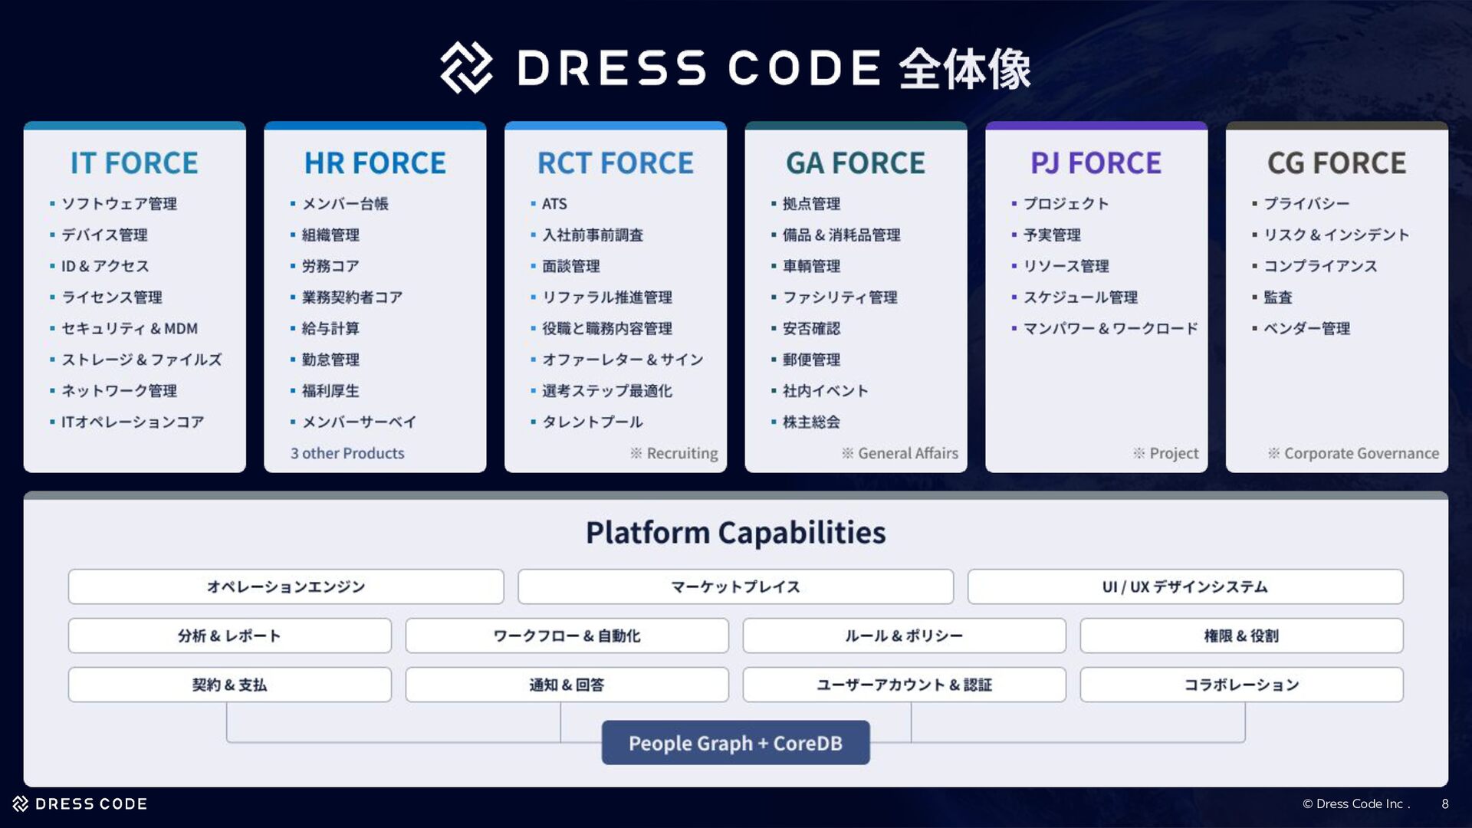Click the small Dress Code footer logo
This screenshot has height=828, width=1472.
[x=21, y=803]
